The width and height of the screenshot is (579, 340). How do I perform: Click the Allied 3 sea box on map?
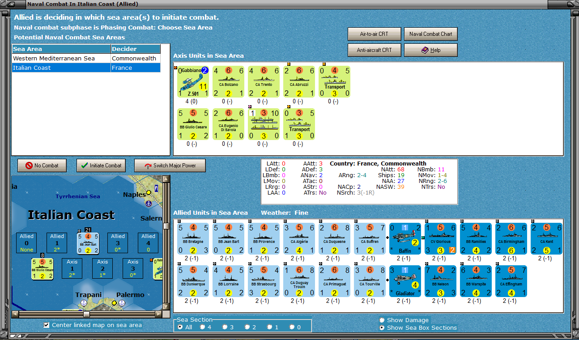[x=118, y=243]
